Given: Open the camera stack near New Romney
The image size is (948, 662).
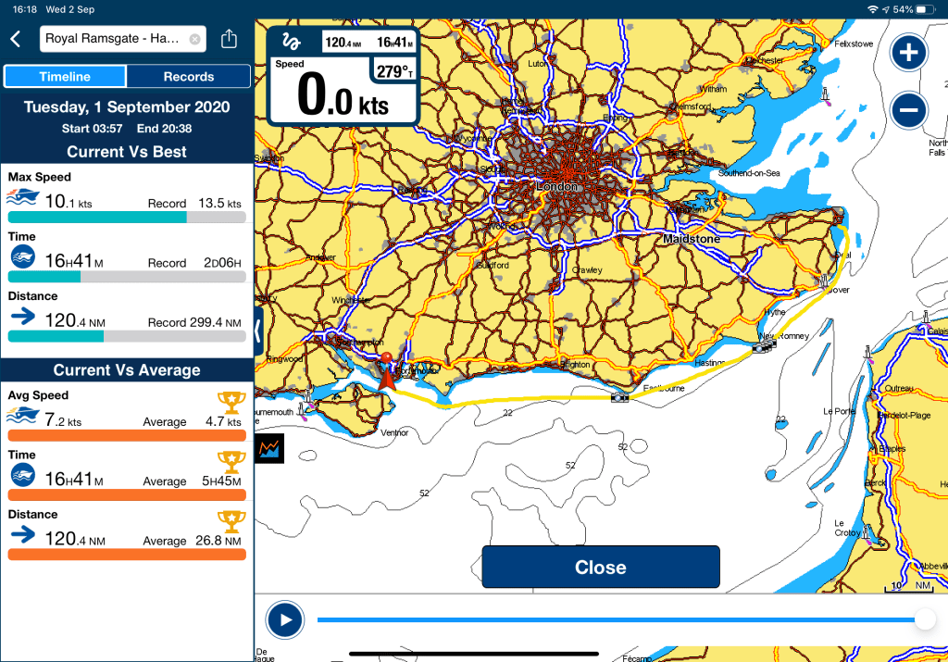Looking at the screenshot, I should click(x=763, y=346).
